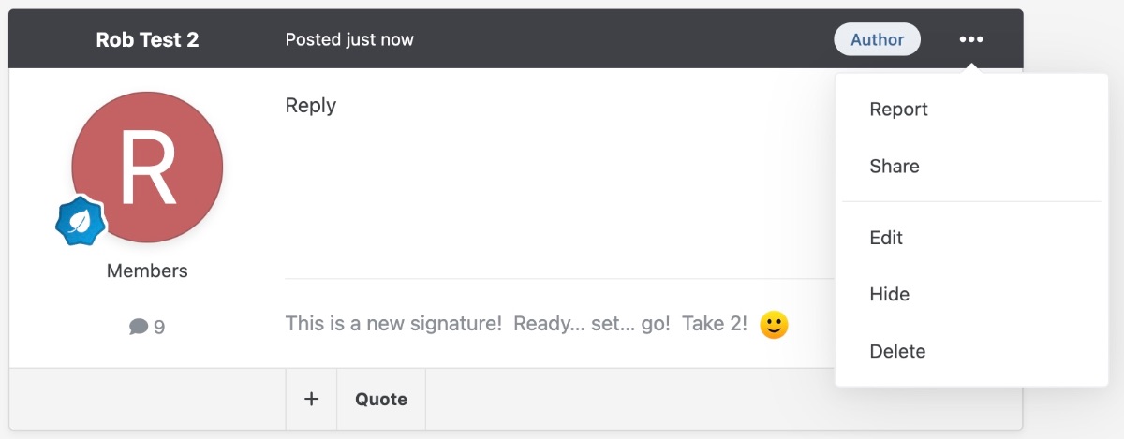Viewport: 1124px width, 439px height.
Task: Click the post count number 9
Action: (159, 327)
